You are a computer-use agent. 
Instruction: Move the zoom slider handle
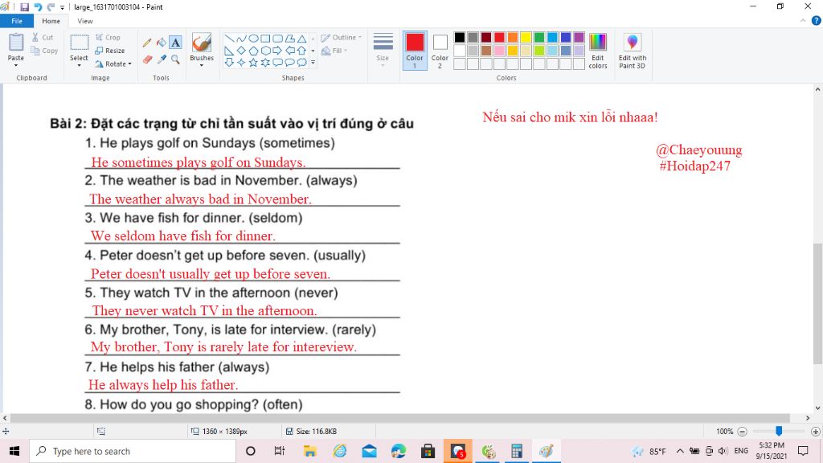pos(779,431)
